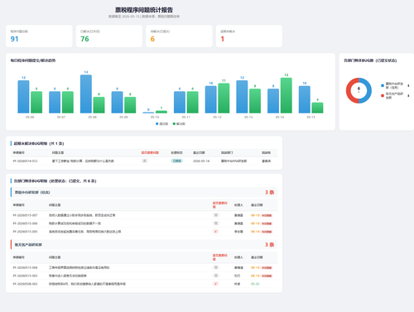This screenshot has width=414, height=312.
Task: Click the gray badge in row PF-20260515-006
Action: (216, 223)
